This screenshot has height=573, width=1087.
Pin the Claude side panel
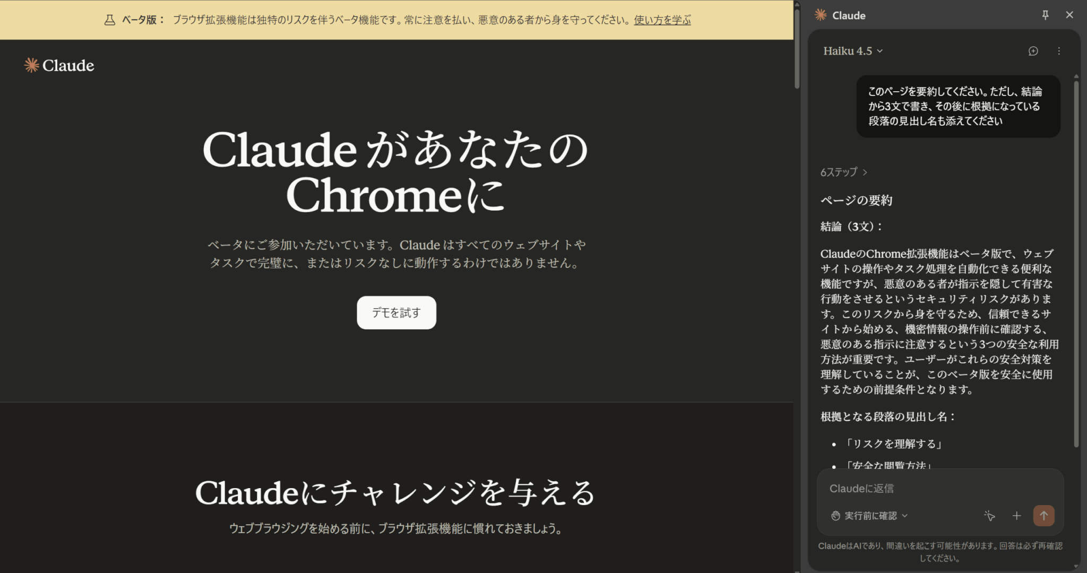(1045, 15)
